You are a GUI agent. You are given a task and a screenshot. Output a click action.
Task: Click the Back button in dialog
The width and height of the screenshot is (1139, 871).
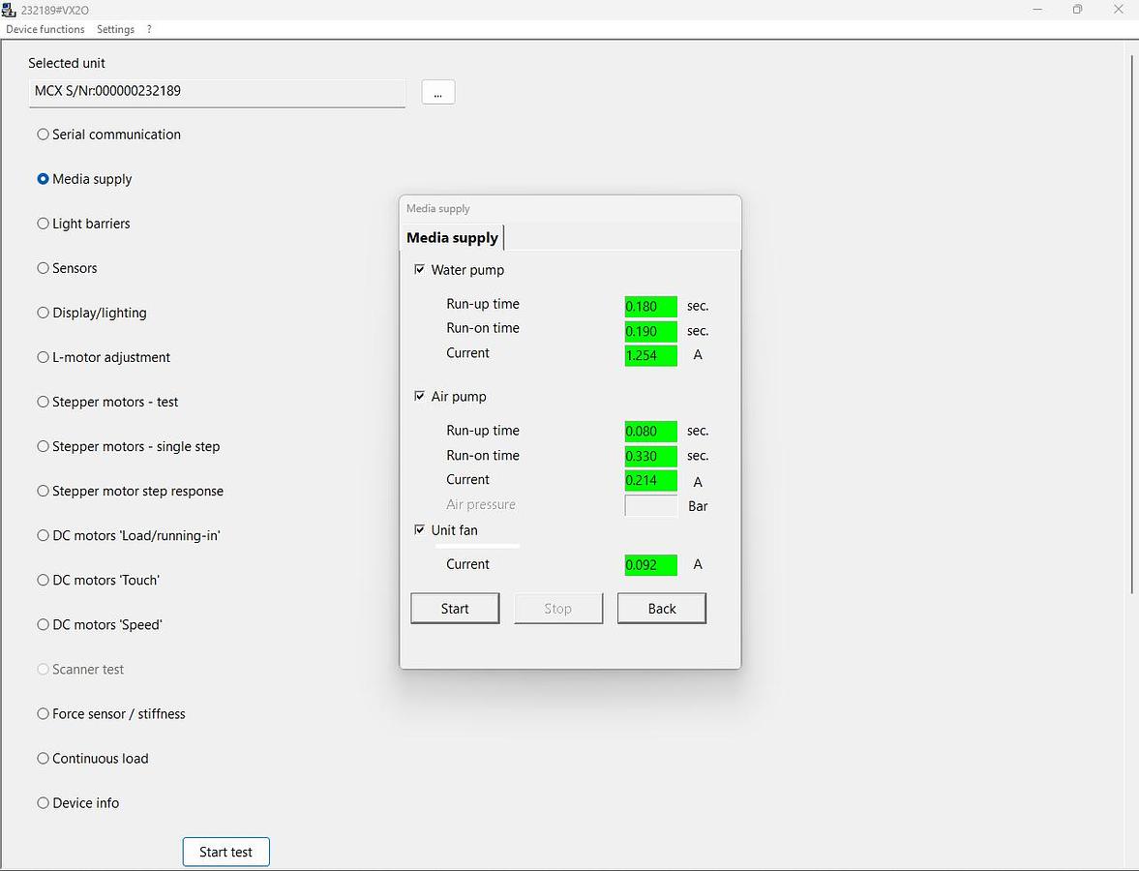(661, 609)
